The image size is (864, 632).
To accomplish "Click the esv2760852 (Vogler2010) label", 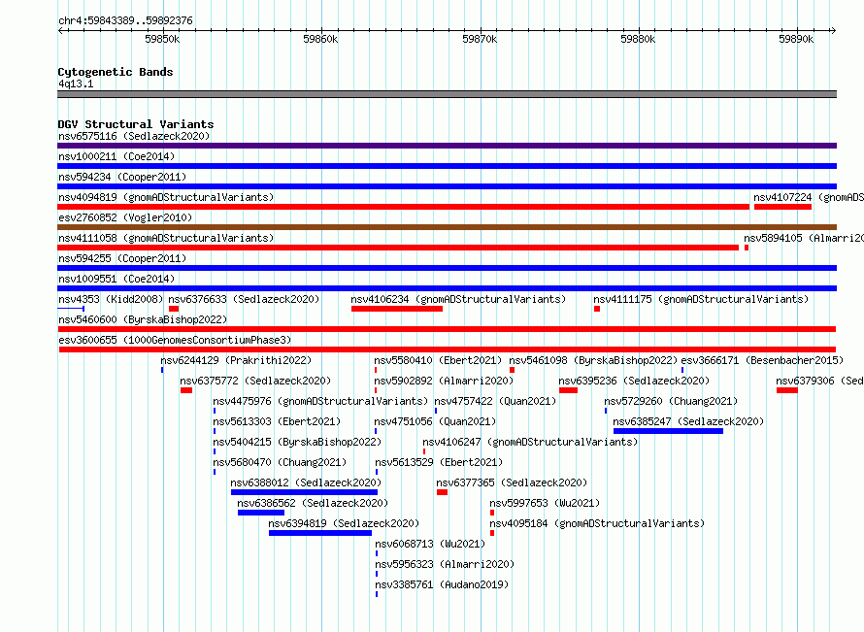I will (125, 217).
